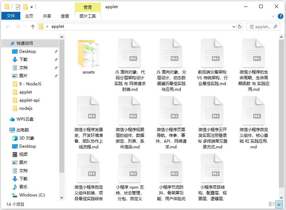This screenshot has width=286, height=210.
Task: Switch to the 查看 ribbon tab
Action: coord(65,16)
